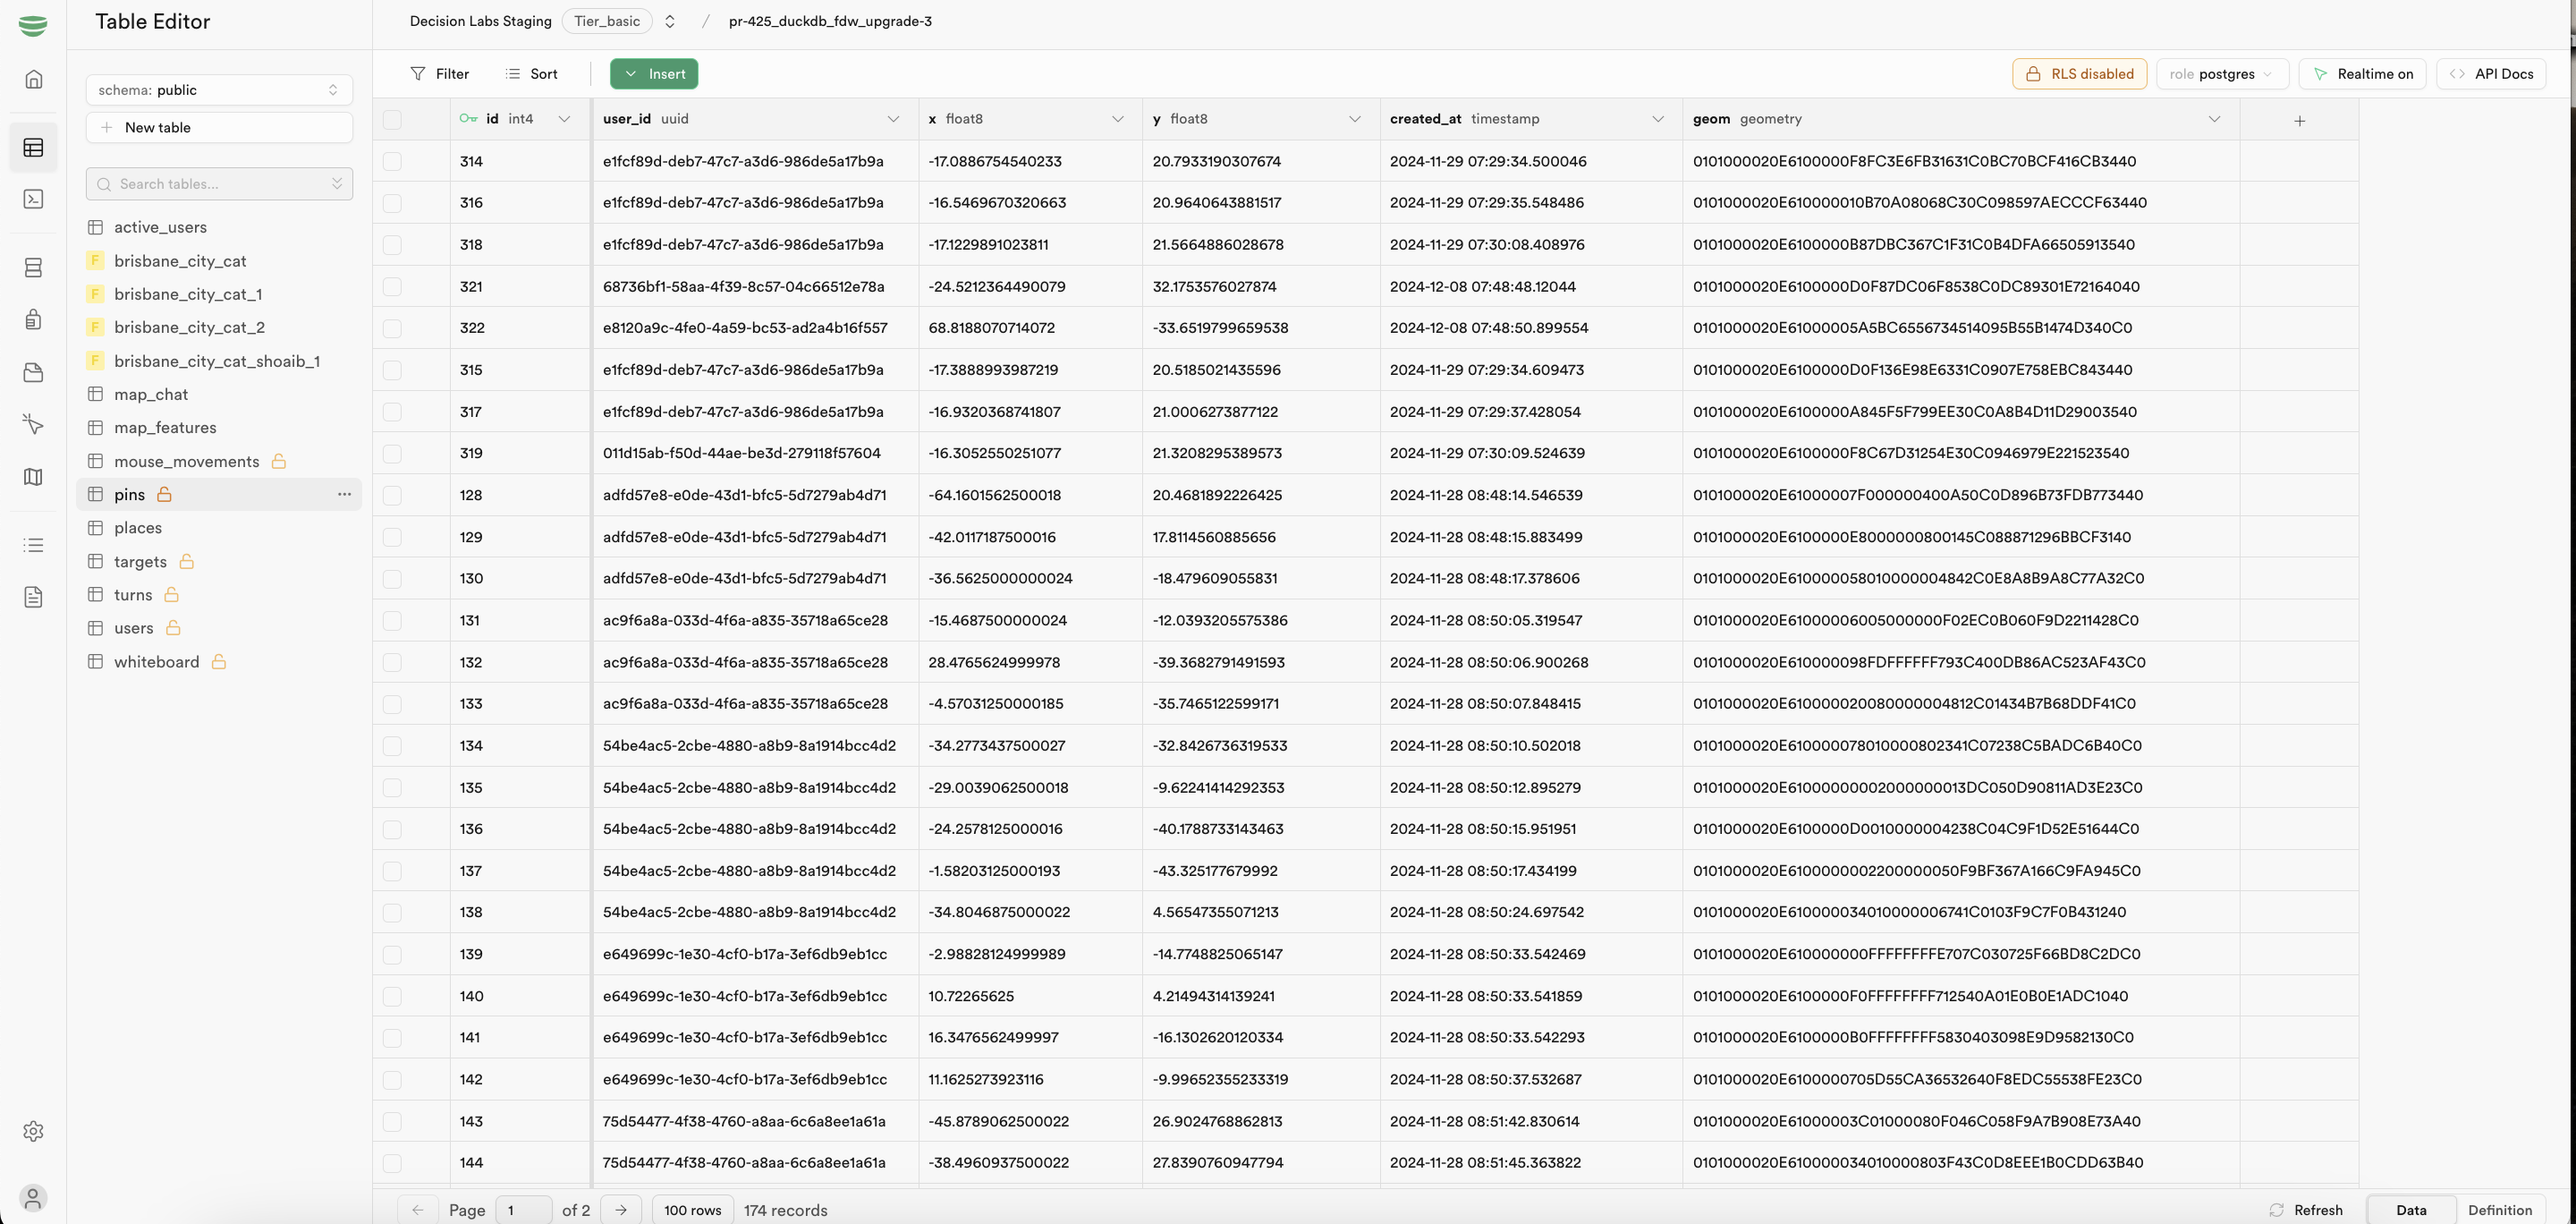Select the checkbox for row id 128
2576x1224 pixels.
pyautogui.click(x=392, y=494)
